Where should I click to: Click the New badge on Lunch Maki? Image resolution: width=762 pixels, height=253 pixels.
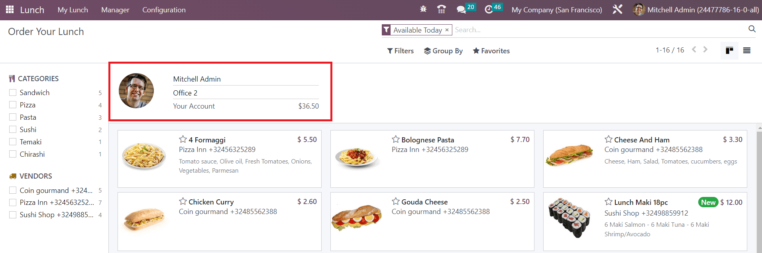click(708, 202)
